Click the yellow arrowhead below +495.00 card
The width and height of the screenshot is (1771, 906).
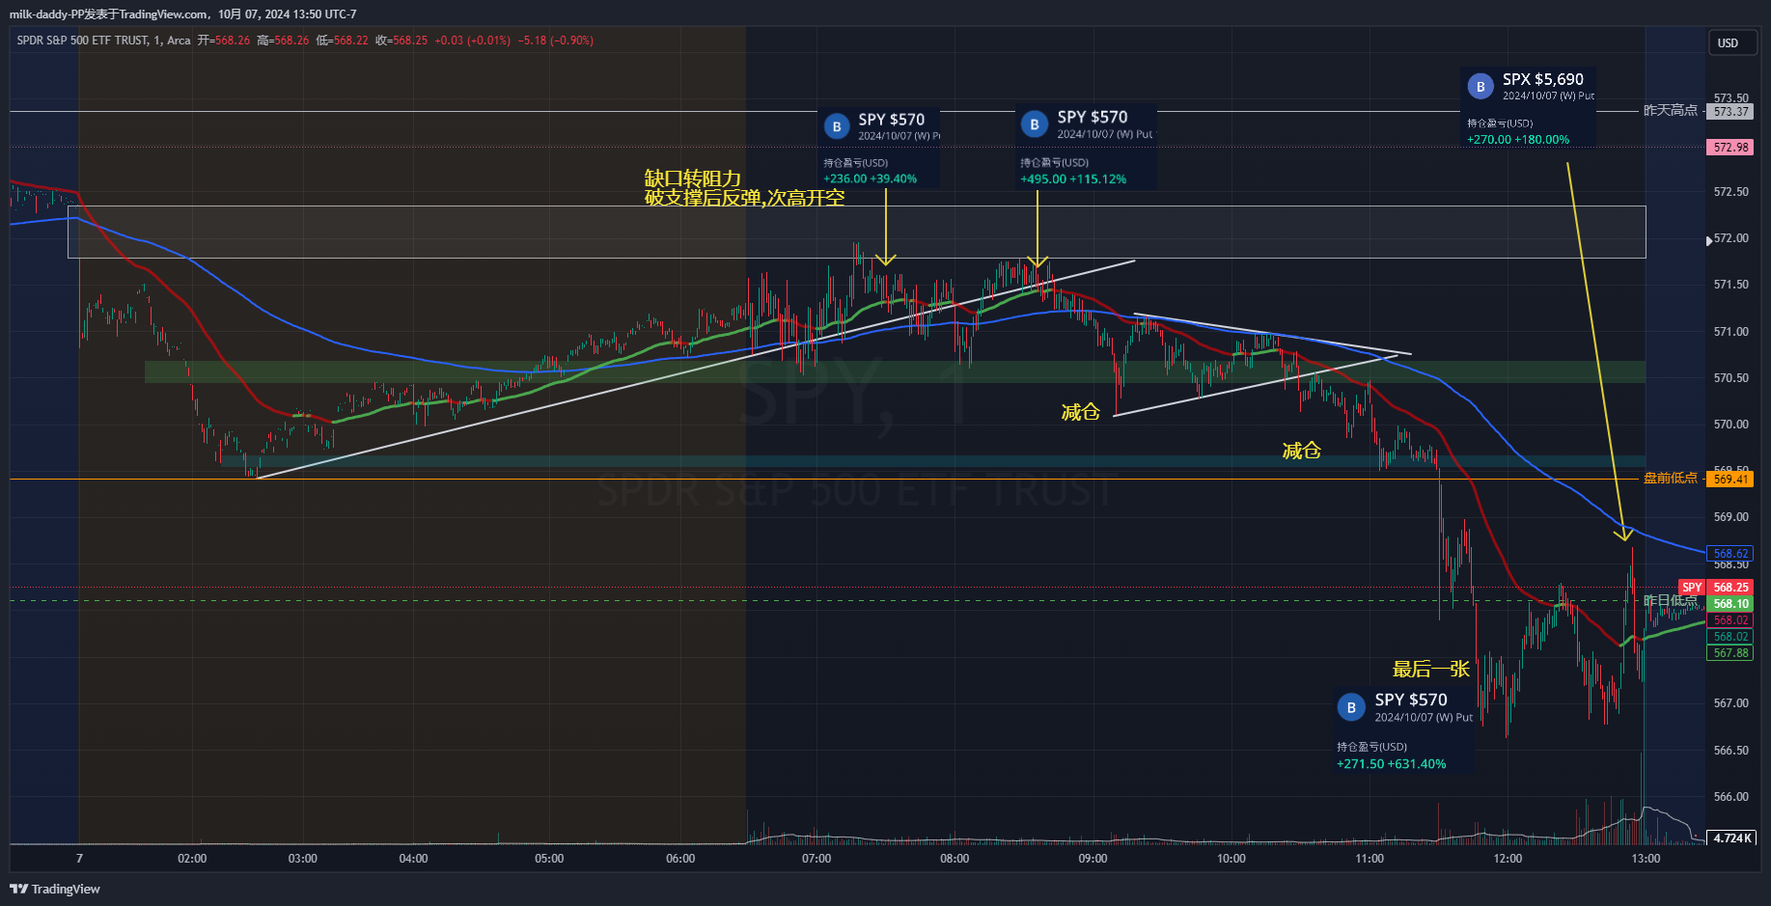coord(1038,261)
